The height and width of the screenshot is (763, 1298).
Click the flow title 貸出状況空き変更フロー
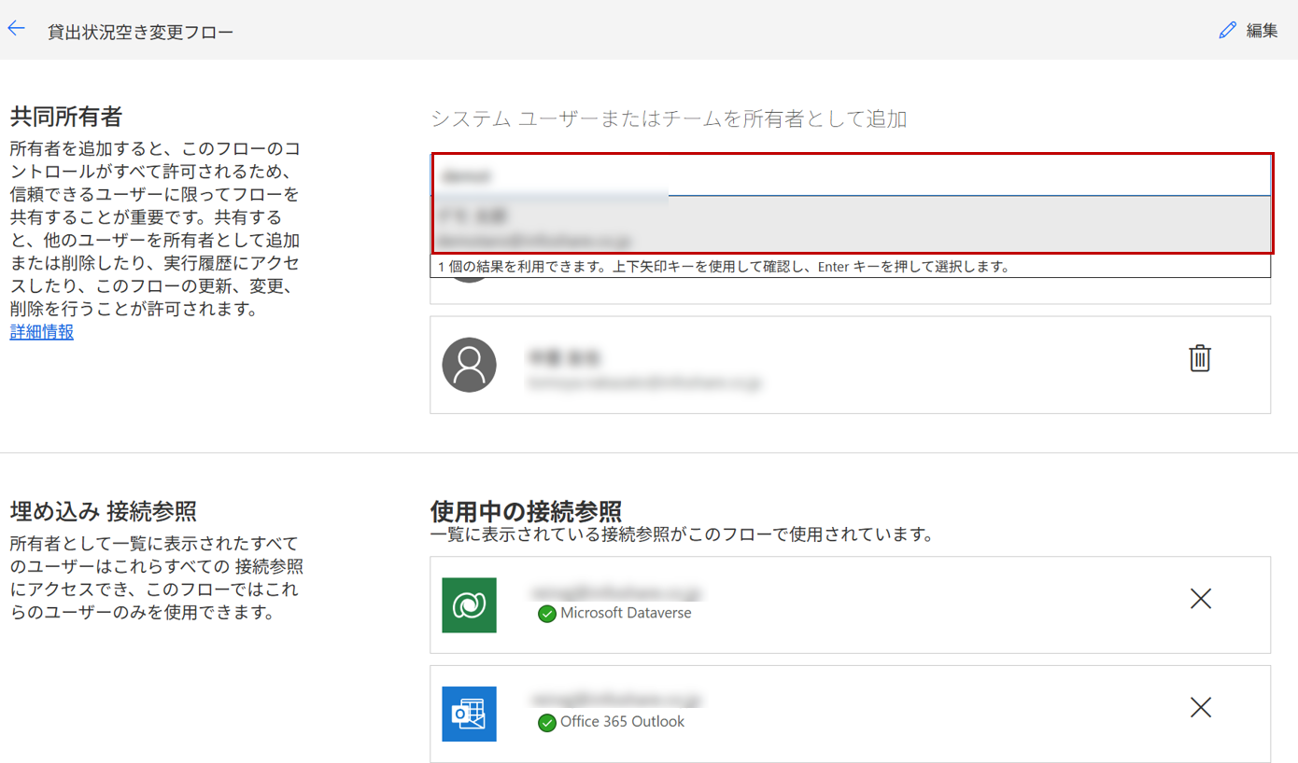[x=140, y=32]
